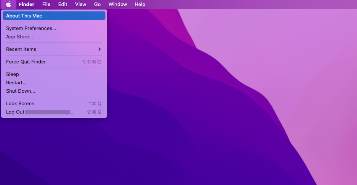Choose Force Quit Finder
Screen dimensions: 357x185
(54, 62)
